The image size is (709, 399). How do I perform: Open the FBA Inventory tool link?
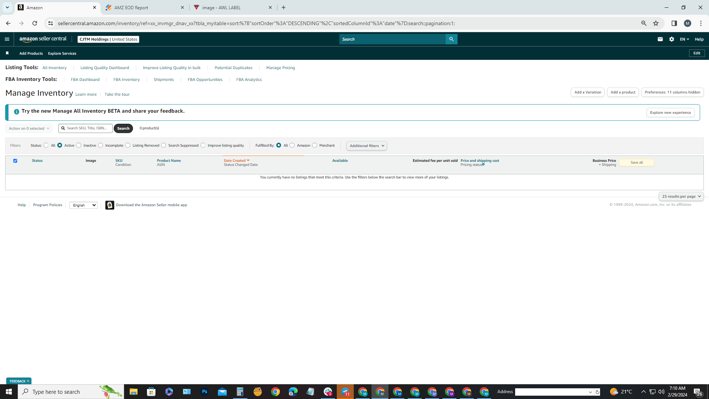(127, 79)
